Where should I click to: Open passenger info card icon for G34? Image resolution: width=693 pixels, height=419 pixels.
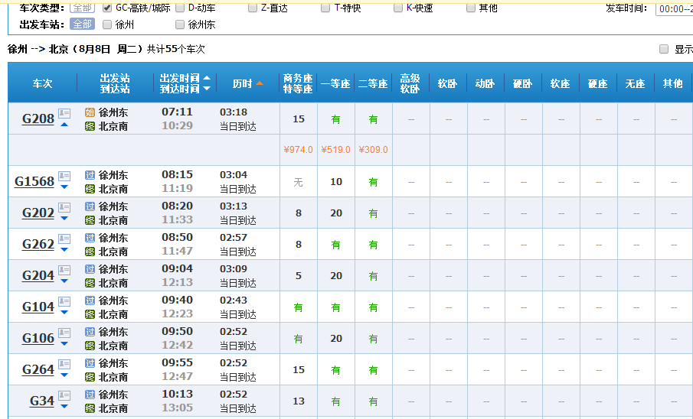click(64, 395)
